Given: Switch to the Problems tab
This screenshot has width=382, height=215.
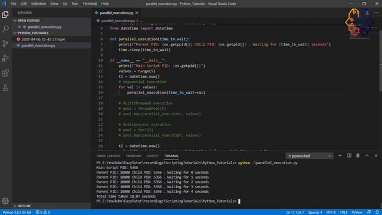Looking at the screenshot, I should click(x=134, y=156).
